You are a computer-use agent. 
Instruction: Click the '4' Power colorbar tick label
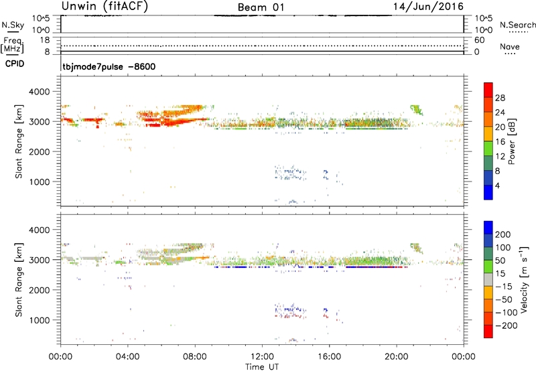click(497, 185)
